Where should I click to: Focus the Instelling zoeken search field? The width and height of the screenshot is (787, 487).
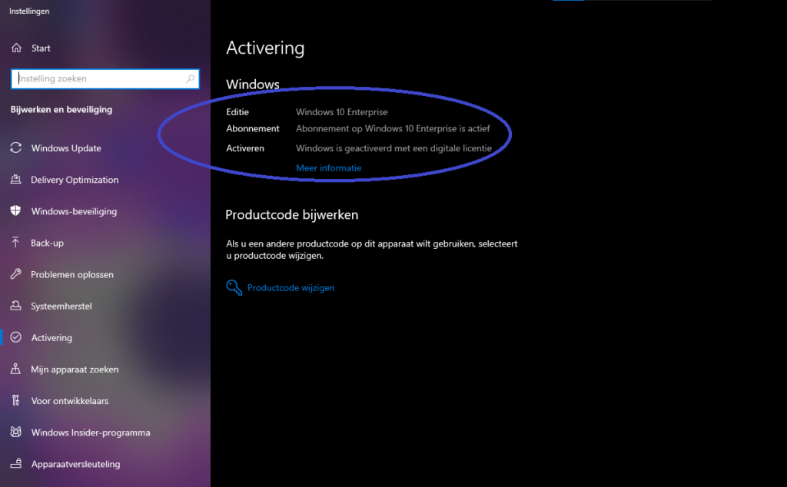pyautogui.click(x=105, y=79)
